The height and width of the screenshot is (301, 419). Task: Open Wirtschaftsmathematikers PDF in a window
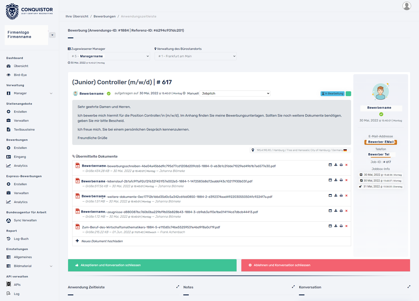pos(330,226)
